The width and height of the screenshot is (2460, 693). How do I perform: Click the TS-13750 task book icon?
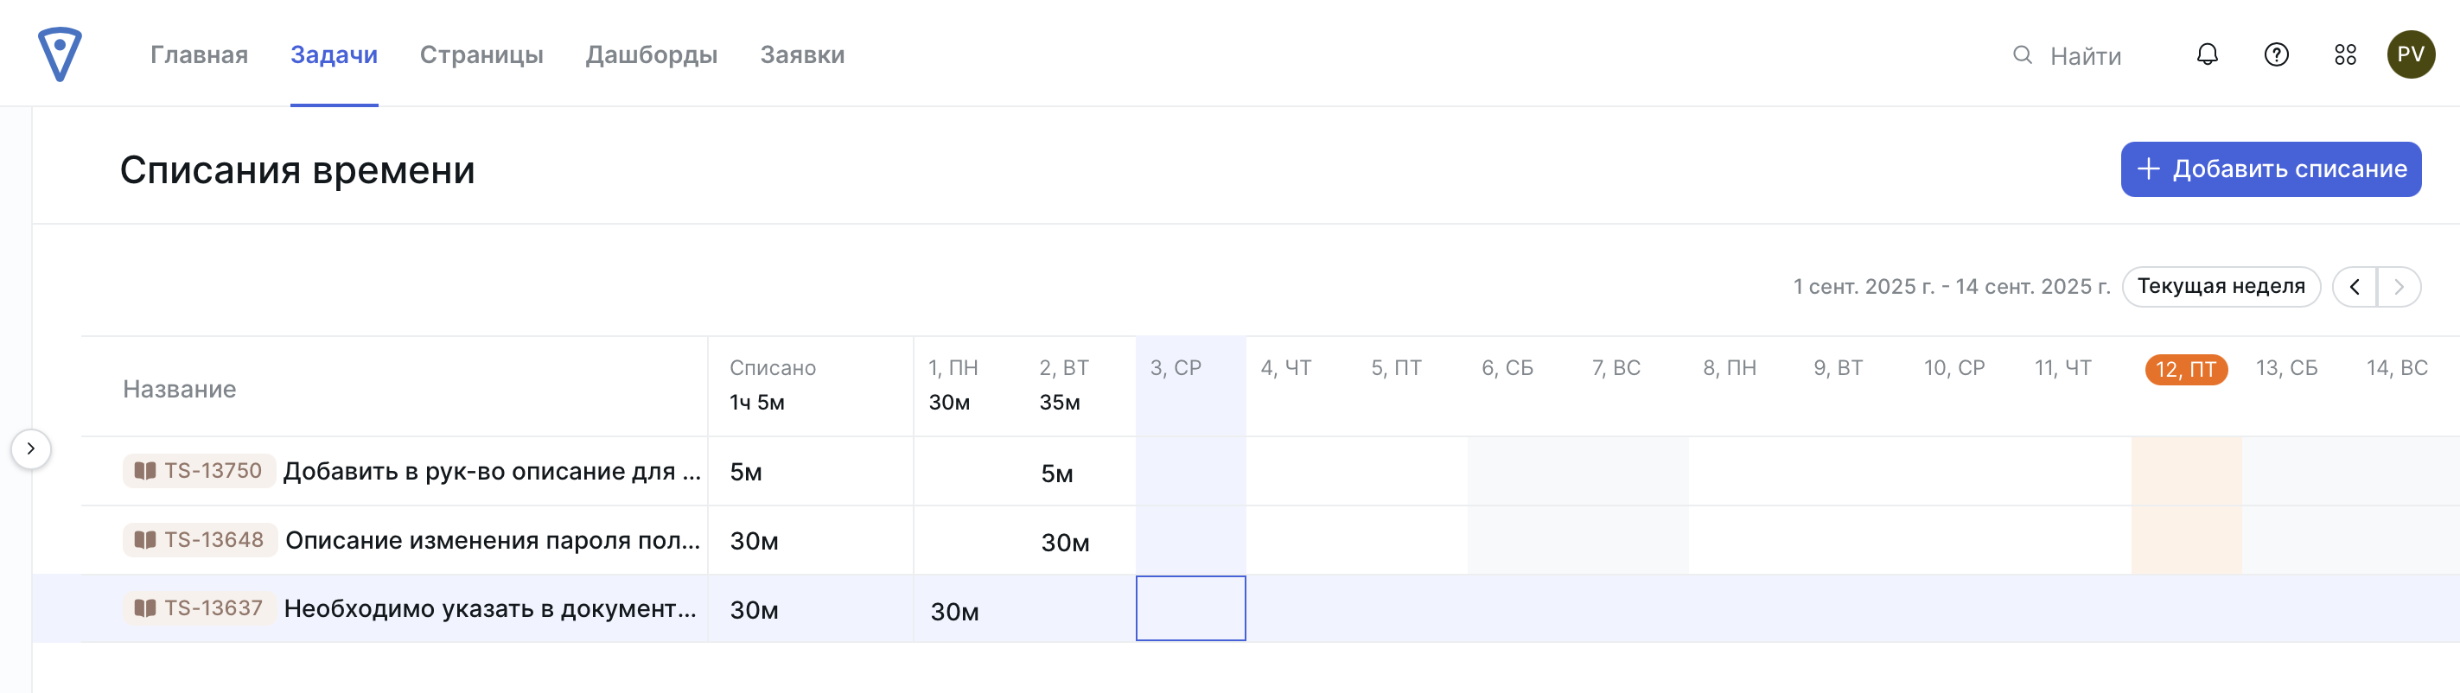coord(145,471)
